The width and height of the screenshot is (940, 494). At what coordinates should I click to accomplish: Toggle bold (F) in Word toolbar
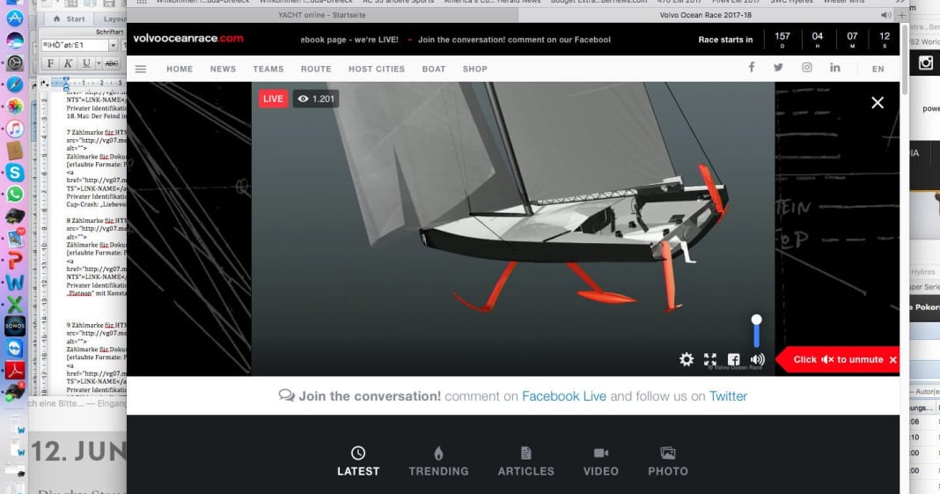point(50,63)
